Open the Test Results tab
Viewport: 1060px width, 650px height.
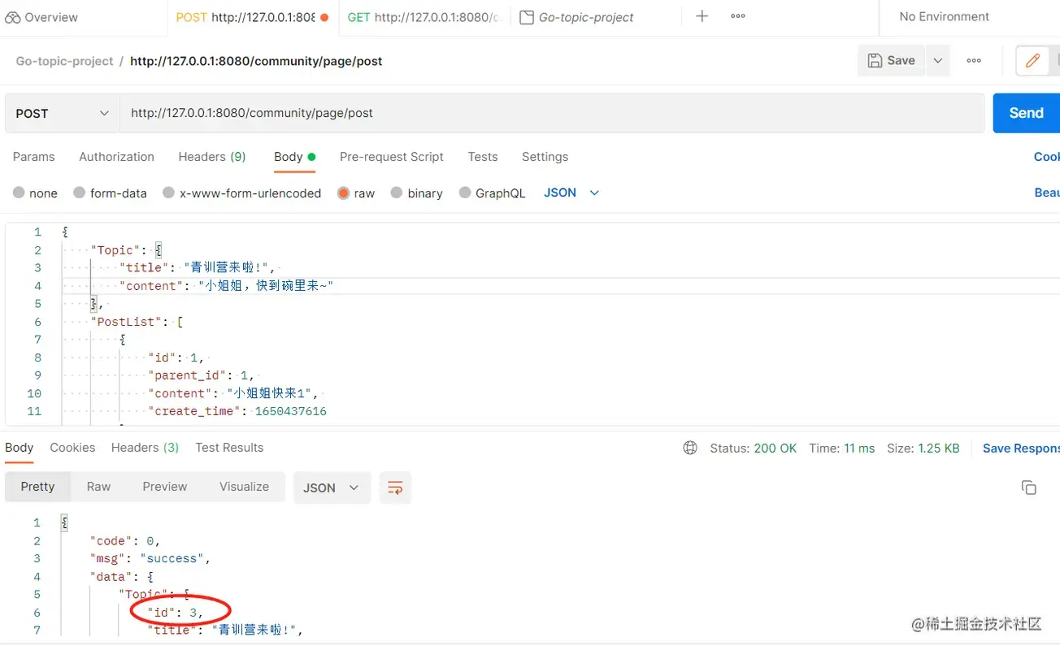pyautogui.click(x=229, y=448)
